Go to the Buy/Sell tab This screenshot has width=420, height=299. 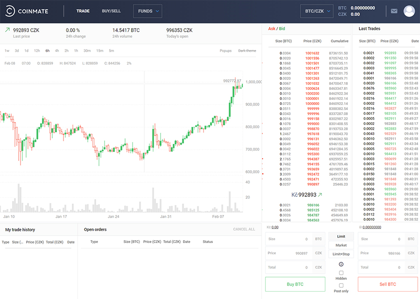(x=111, y=11)
